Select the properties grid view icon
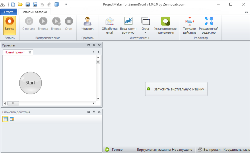Screen dimensions: 250x153 5,119
